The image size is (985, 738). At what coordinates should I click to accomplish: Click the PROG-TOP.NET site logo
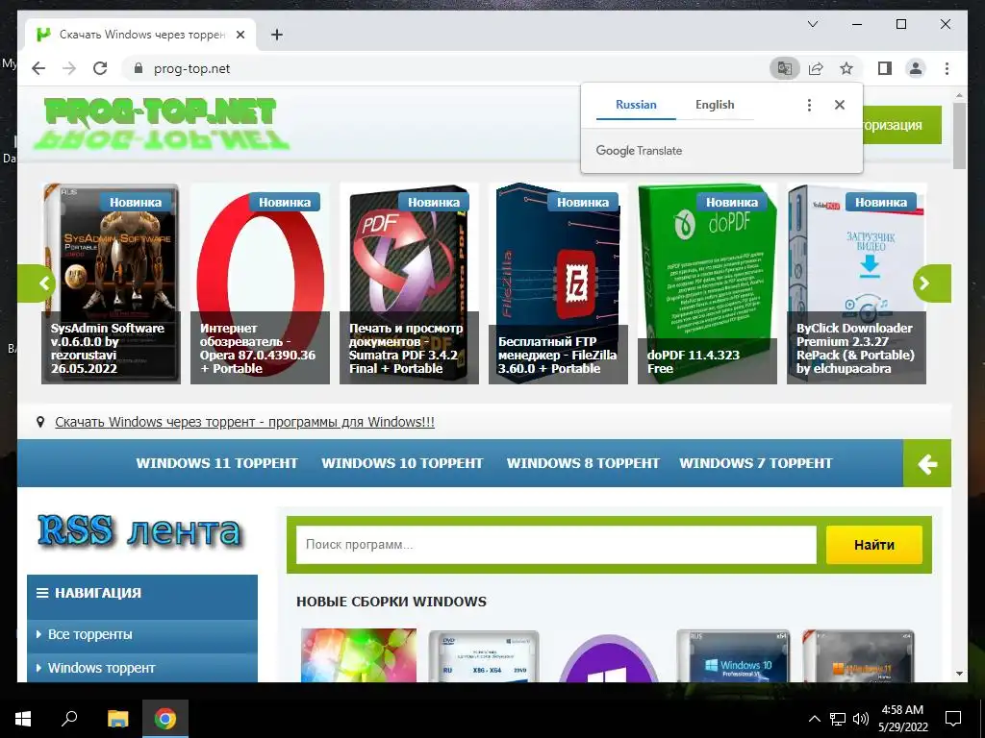(x=161, y=124)
